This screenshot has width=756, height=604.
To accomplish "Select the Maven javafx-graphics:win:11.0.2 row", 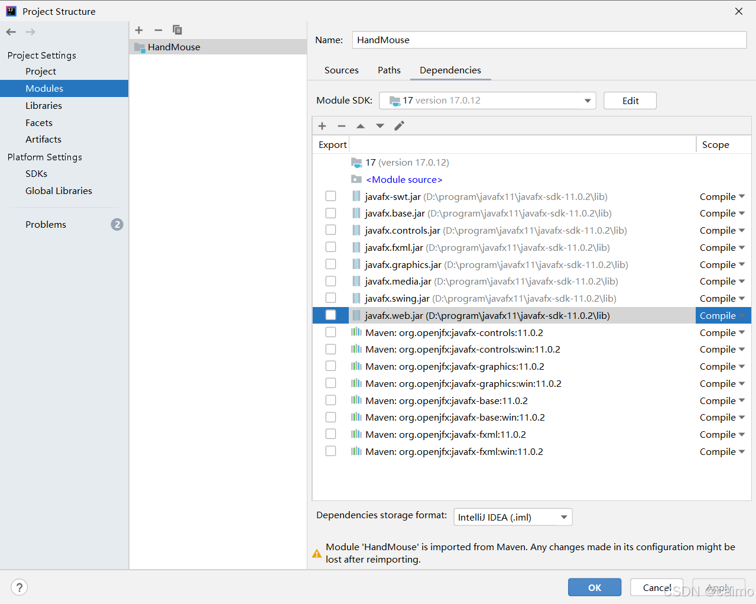I will pos(531,383).
